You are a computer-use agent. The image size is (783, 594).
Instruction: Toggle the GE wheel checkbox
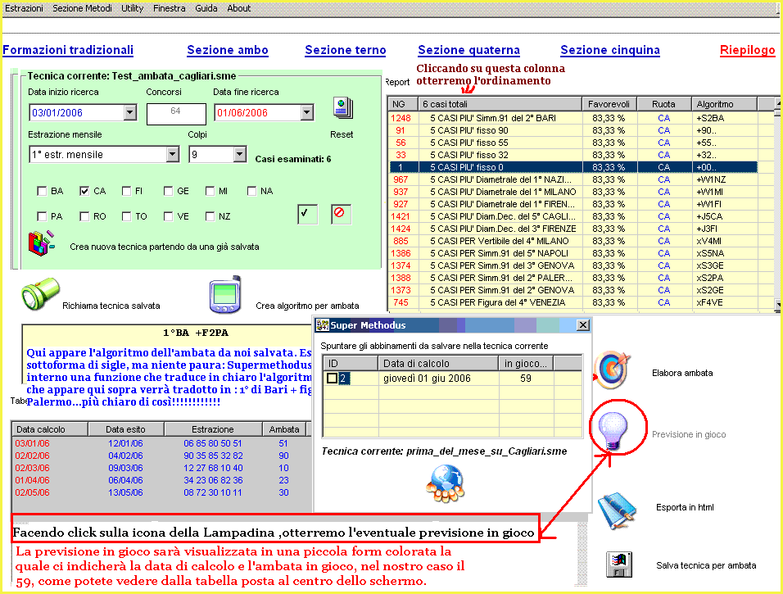pyautogui.click(x=168, y=191)
